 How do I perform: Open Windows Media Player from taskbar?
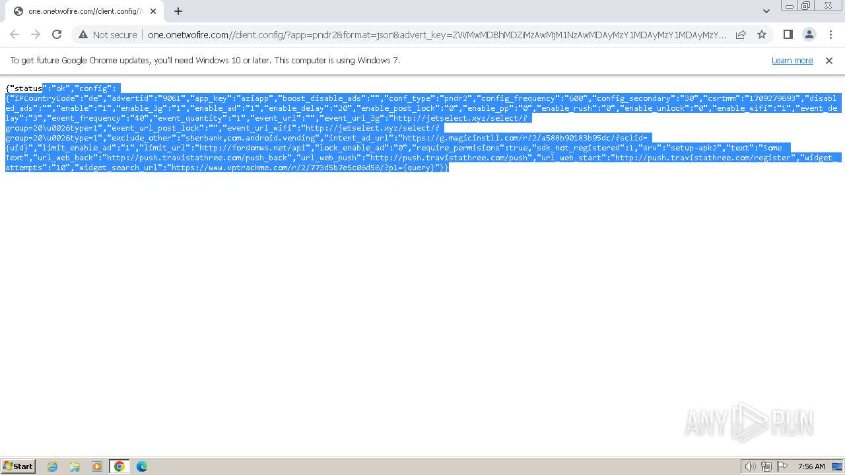coord(97,466)
